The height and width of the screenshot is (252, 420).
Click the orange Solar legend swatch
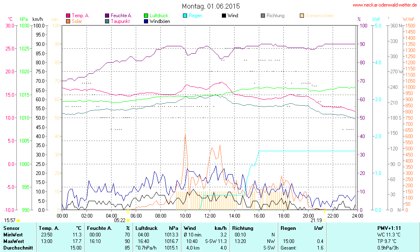click(x=68, y=21)
